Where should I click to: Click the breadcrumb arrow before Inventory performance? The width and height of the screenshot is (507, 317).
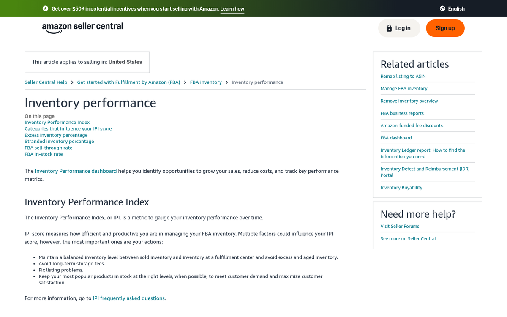(226, 82)
